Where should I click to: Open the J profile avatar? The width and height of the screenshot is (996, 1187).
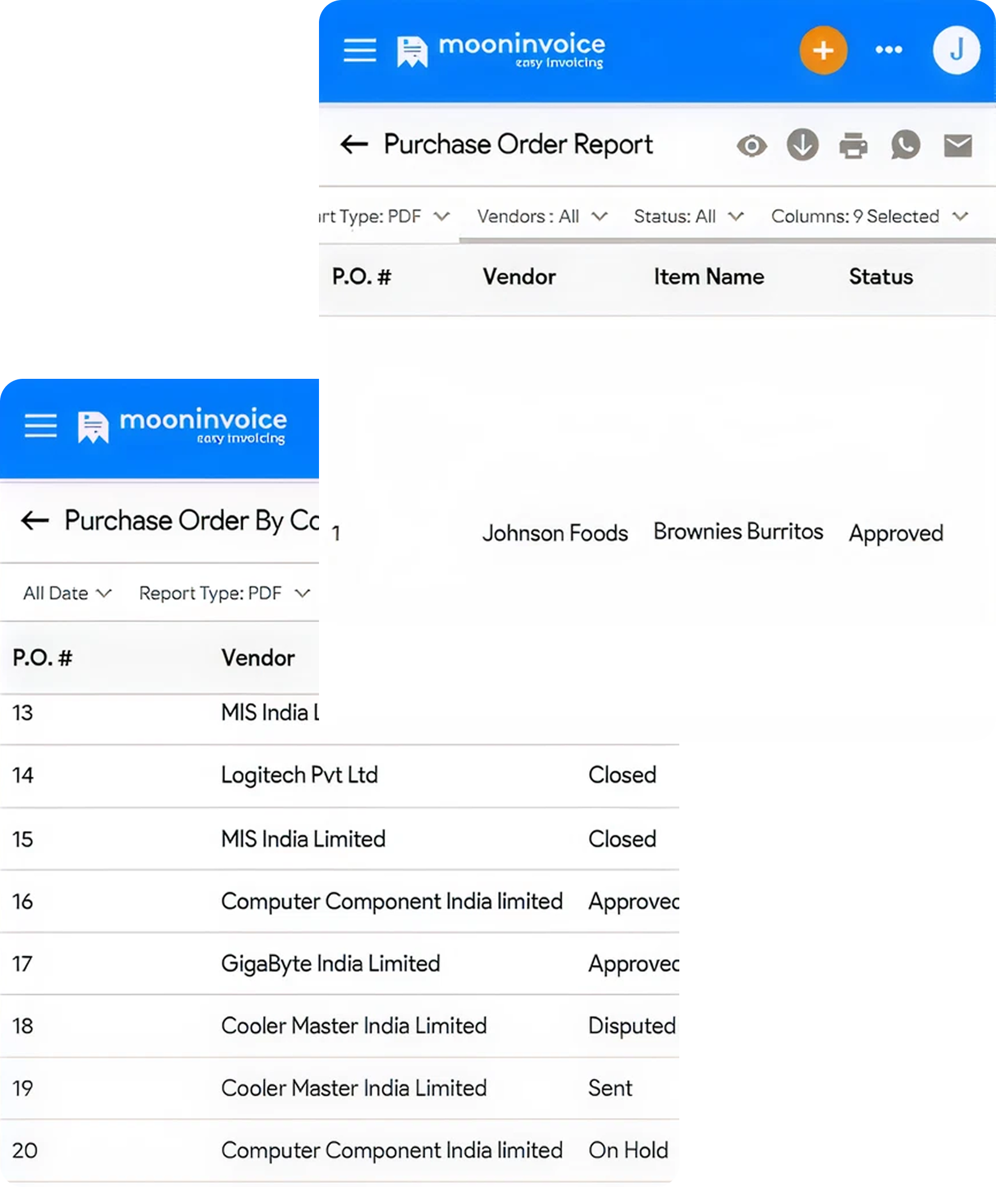tap(956, 50)
